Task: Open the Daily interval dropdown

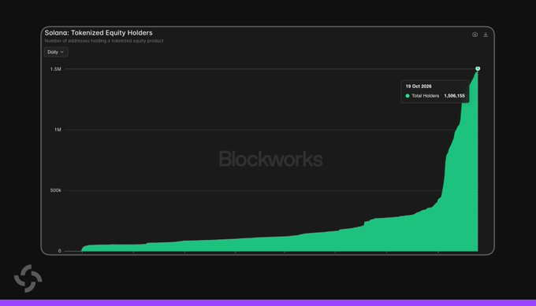Action: [56, 52]
